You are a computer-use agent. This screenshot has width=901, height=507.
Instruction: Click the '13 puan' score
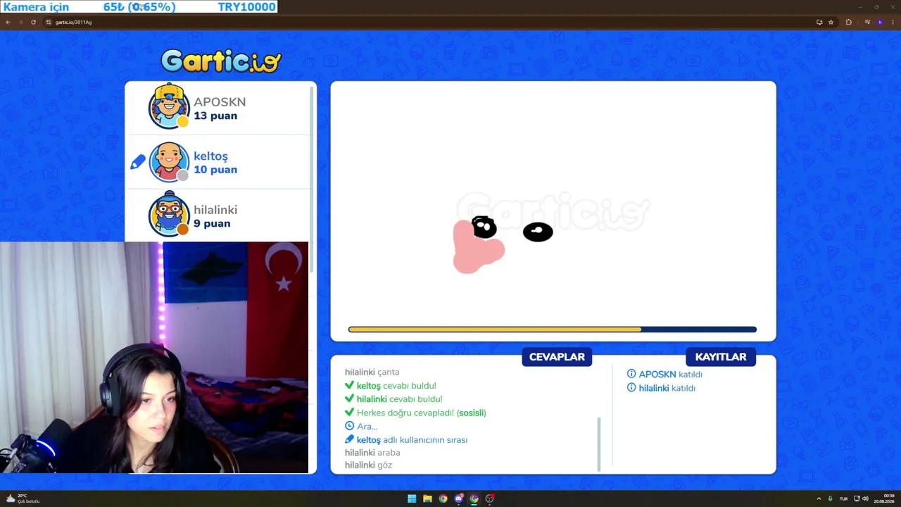tap(215, 116)
